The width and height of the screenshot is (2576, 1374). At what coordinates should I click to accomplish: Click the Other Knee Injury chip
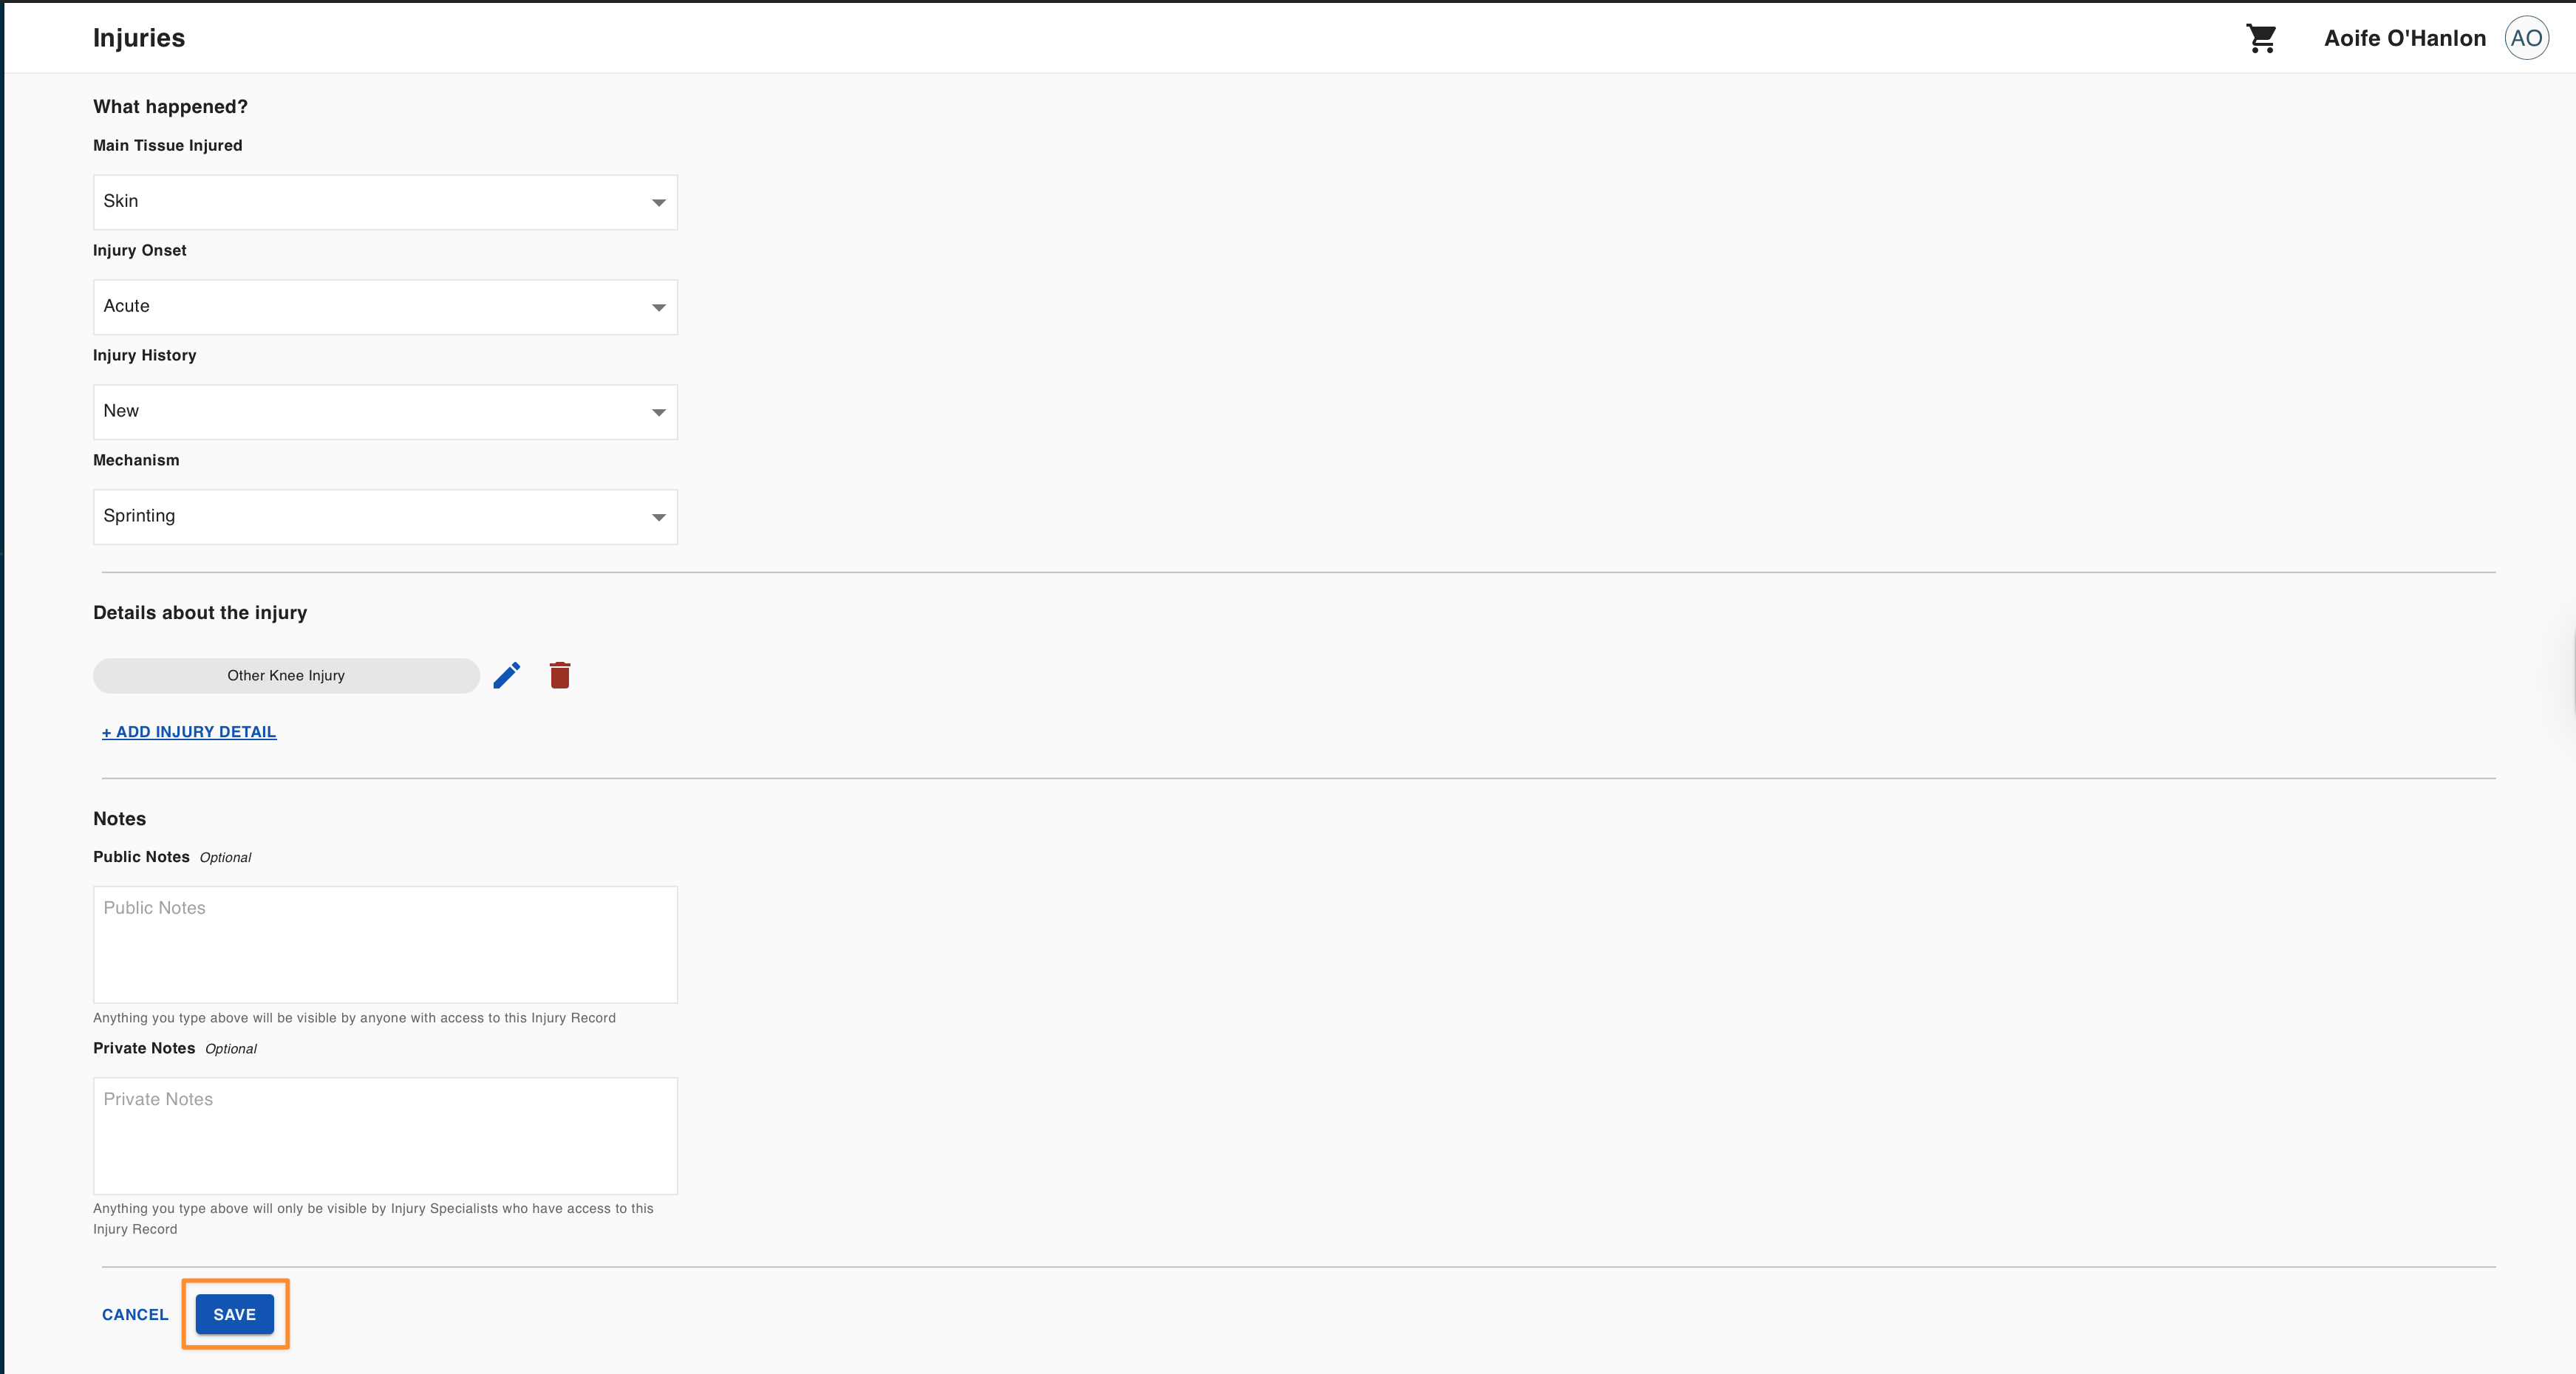coord(286,675)
